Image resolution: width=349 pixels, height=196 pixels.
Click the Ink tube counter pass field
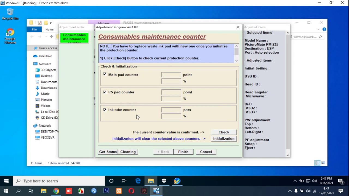coord(171,110)
